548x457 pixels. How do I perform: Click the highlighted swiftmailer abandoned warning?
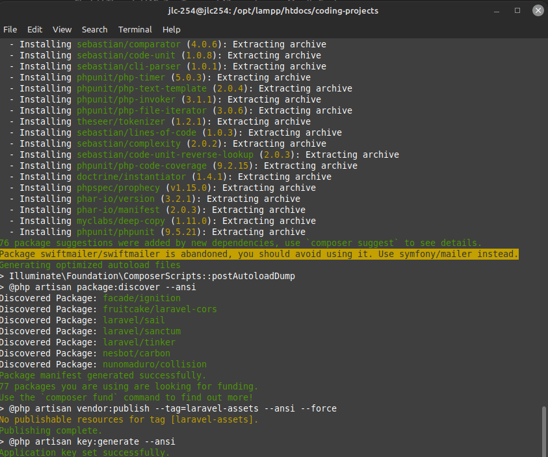[259, 254]
